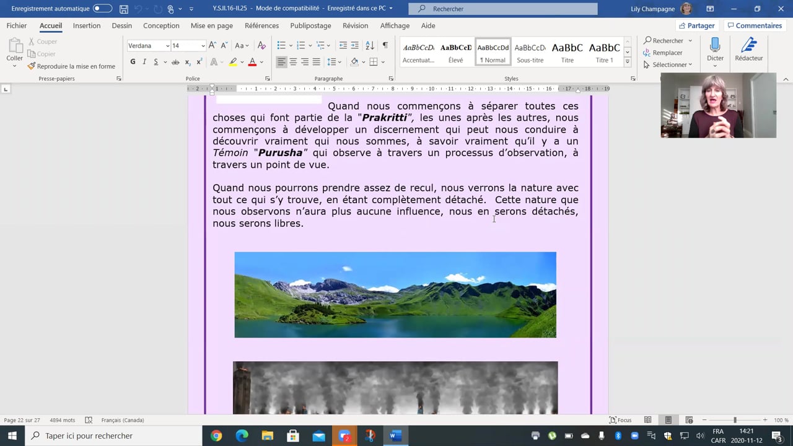Align text left

281,62
